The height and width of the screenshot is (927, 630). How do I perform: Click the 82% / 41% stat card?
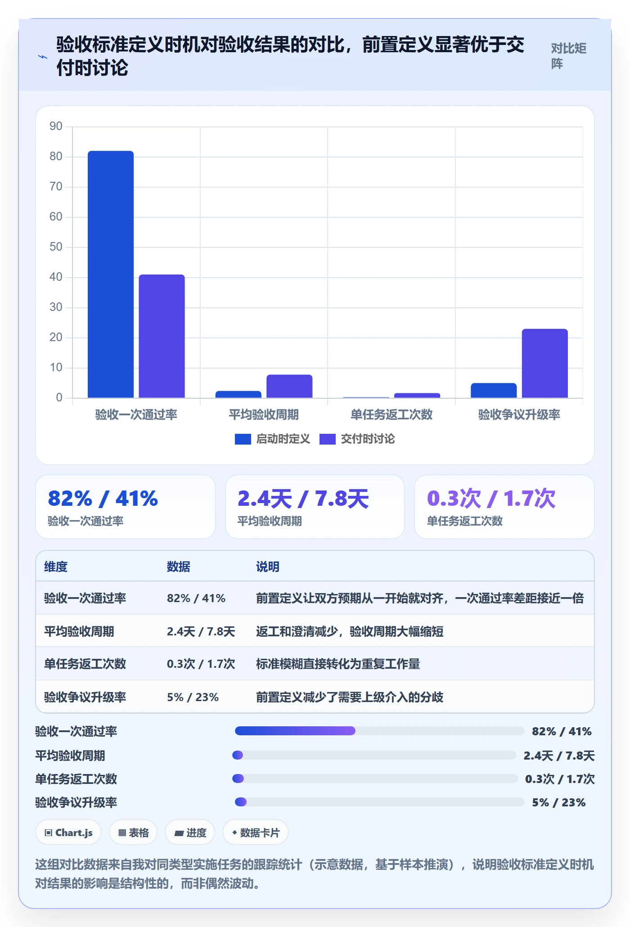[126, 507]
